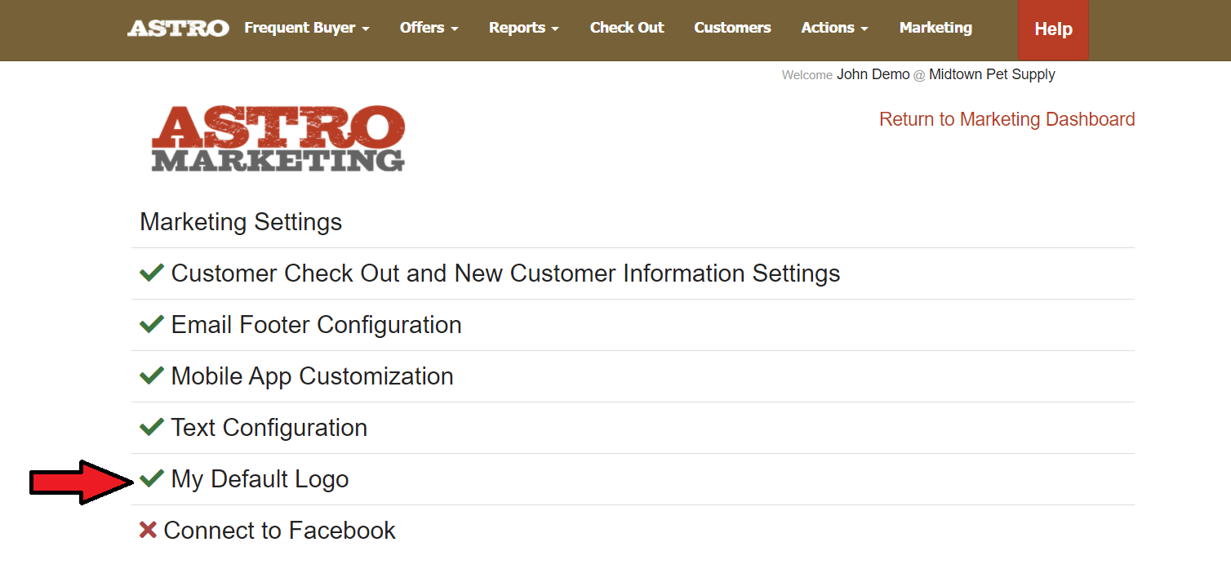Click the checkmark icon beside My Default Logo
Image resolution: width=1231 pixels, height=569 pixels.
pyautogui.click(x=152, y=478)
